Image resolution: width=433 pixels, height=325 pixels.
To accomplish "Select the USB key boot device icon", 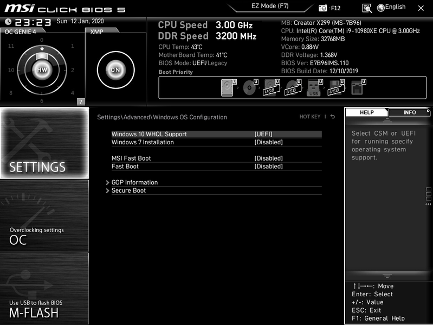I will 314,87.
